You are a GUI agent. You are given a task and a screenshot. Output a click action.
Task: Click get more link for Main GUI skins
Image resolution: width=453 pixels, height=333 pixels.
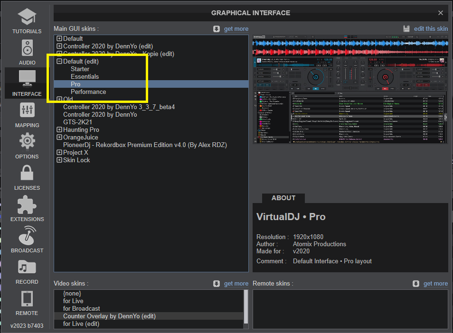[x=236, y=29]
